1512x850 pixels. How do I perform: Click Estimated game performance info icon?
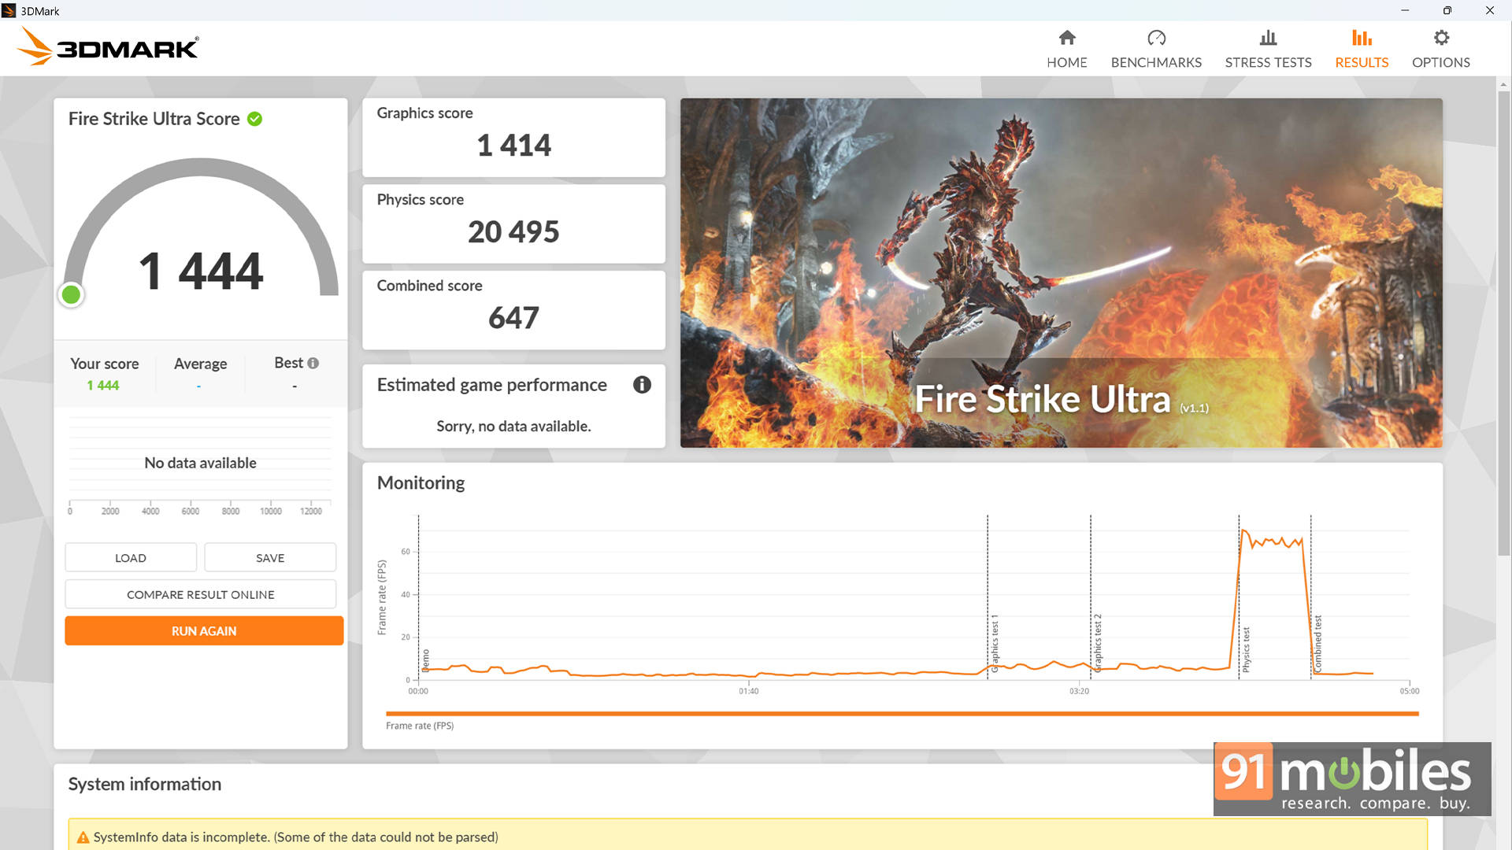click(642, 385)
